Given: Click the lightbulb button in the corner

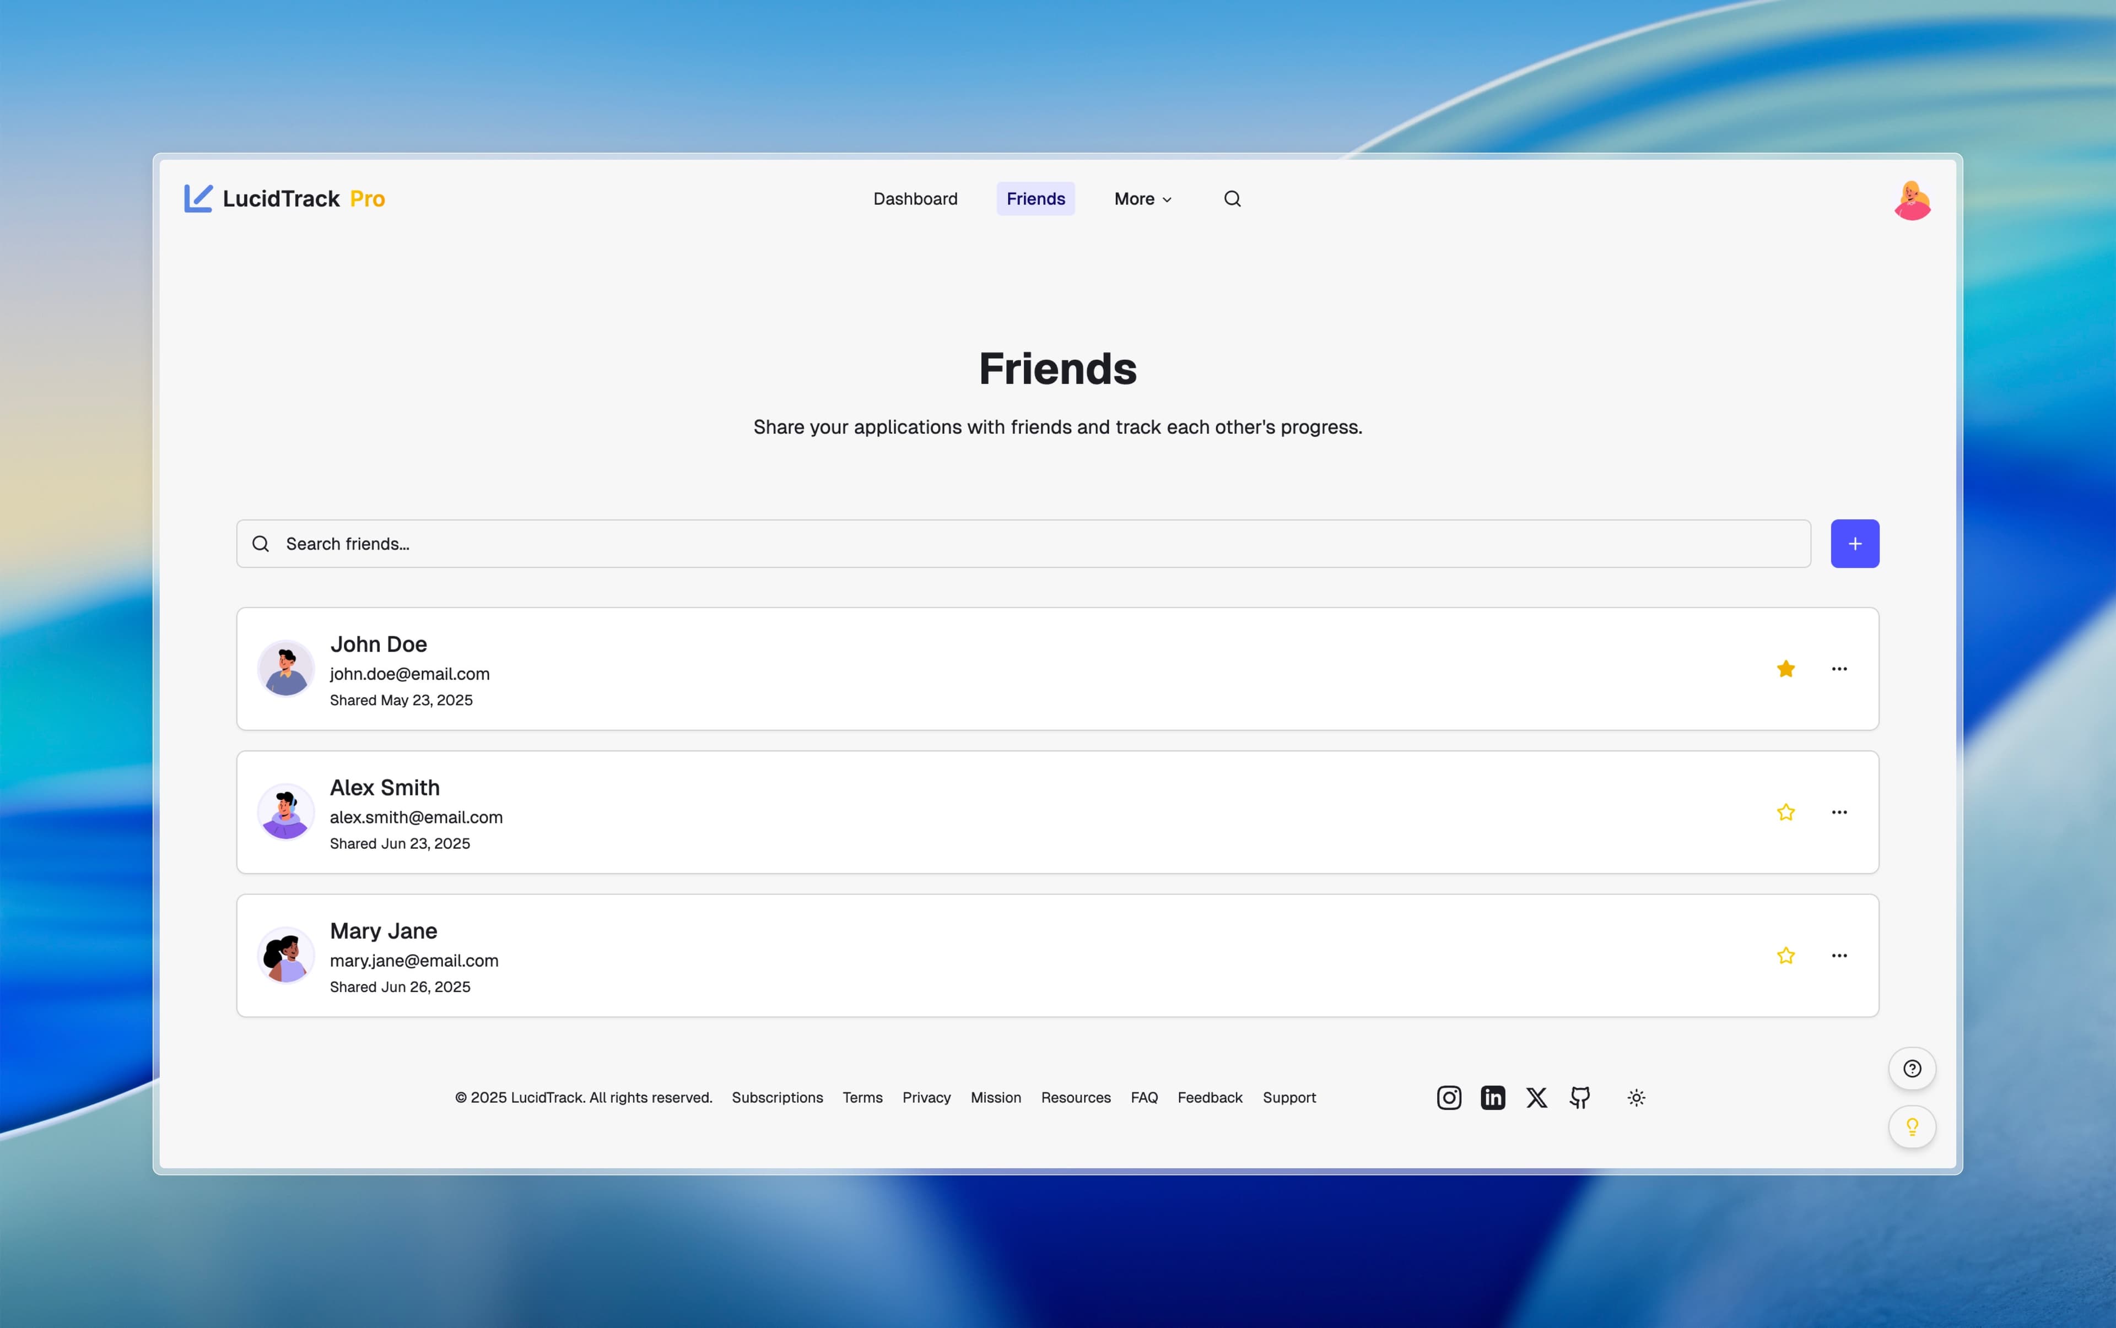Looking at the screenshot, I should click(1912, 1127).
